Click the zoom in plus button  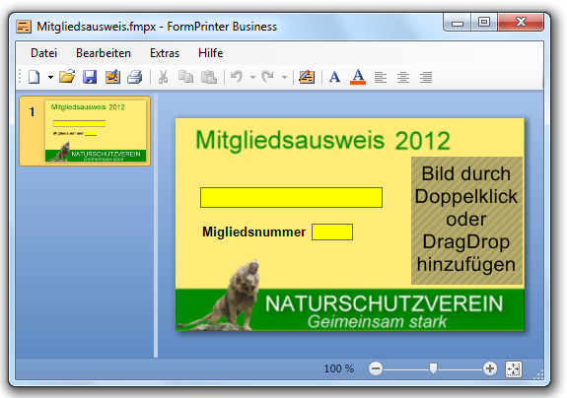point(490,368)
